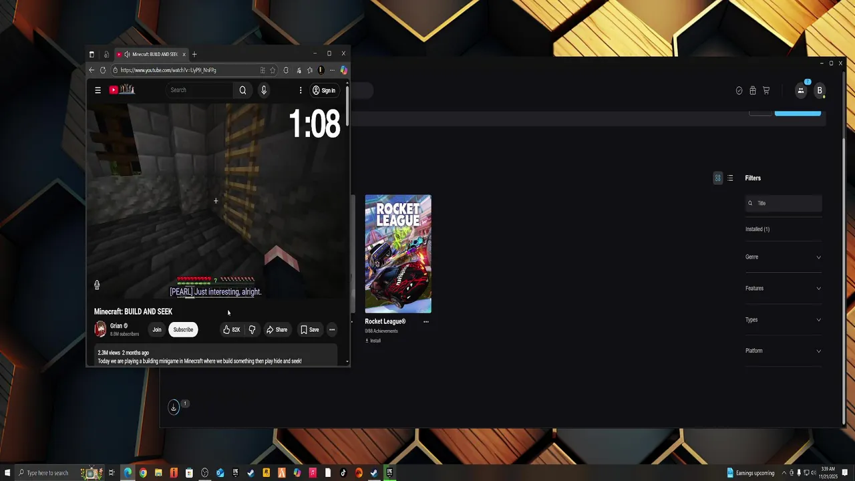Open the Edge profile avatar
Screen dimensions: 855x481
[x=321, y=70]
